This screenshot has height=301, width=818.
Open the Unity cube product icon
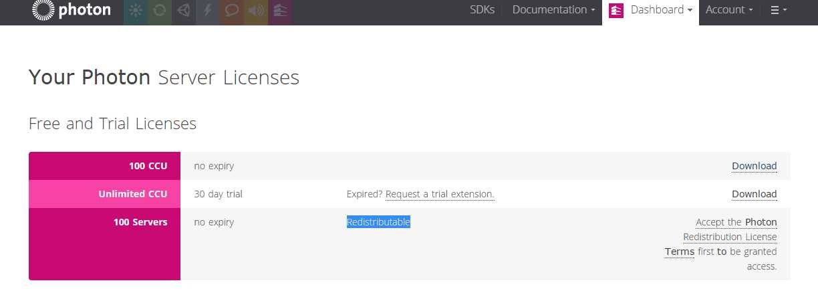click(x=184, y=11)
